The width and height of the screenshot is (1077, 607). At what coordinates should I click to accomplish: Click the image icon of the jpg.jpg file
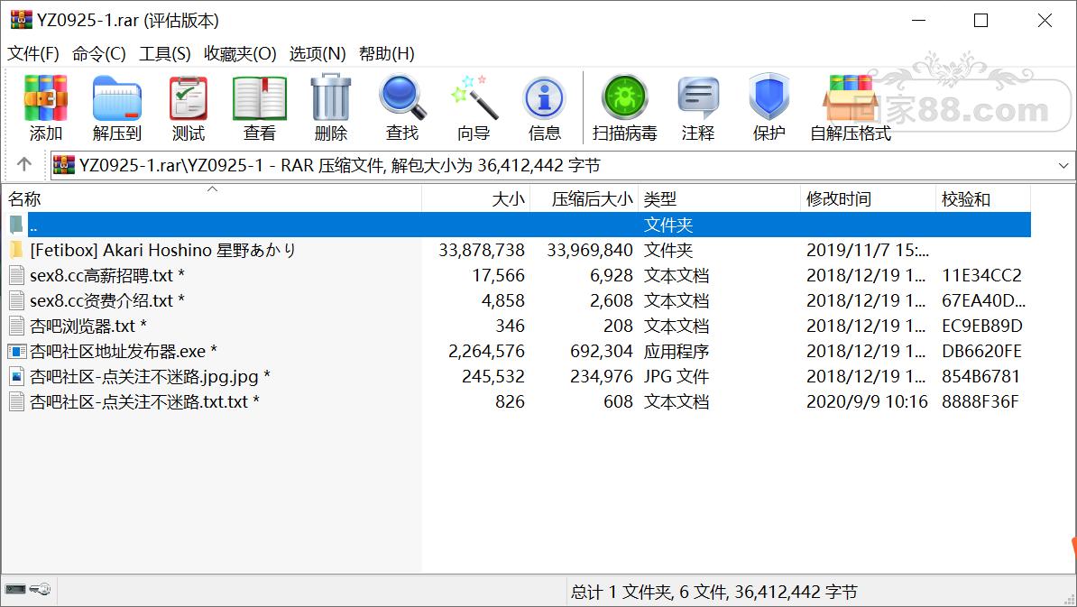[x=16, y=376]
